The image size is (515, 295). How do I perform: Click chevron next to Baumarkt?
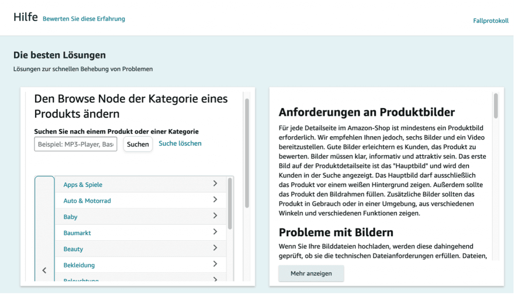point(215,232)
